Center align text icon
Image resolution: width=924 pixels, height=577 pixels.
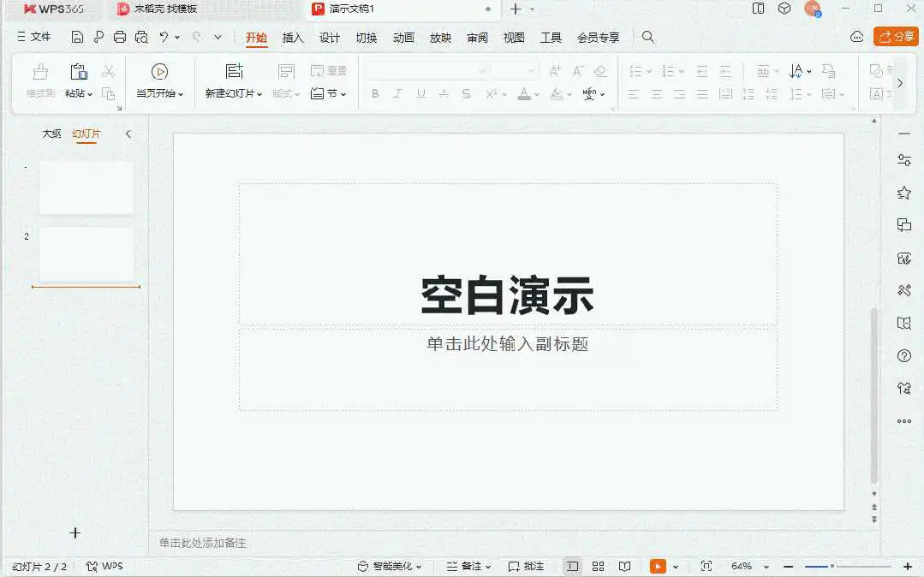[x=657, y=94]
